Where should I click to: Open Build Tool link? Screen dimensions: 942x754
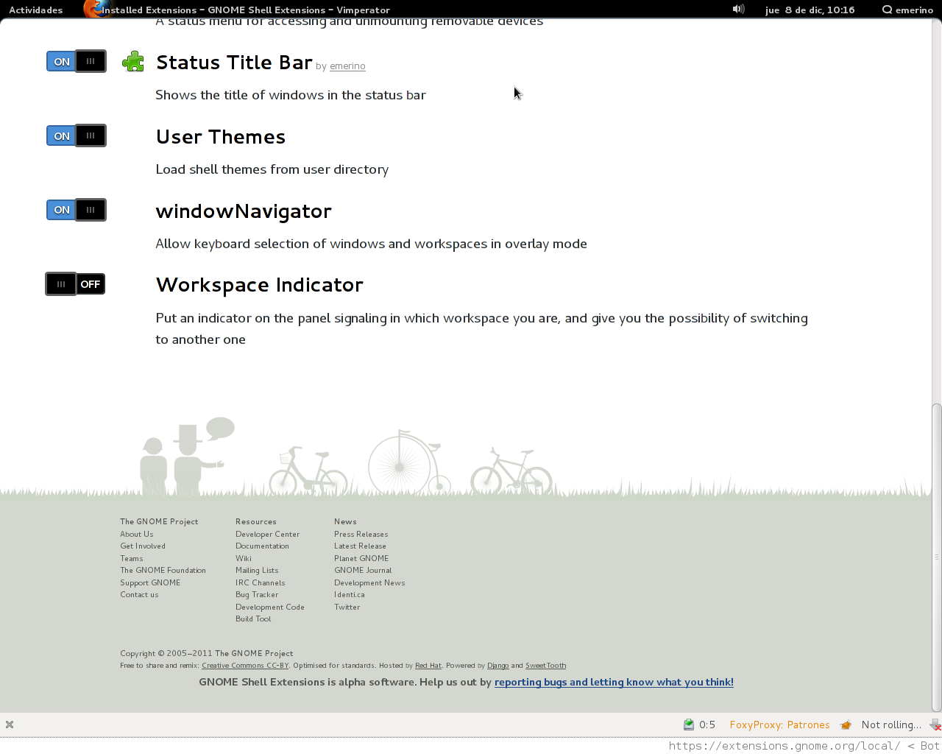click(253, 619)
